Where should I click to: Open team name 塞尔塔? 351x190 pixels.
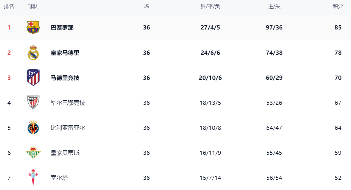click(x=59, y=178)
